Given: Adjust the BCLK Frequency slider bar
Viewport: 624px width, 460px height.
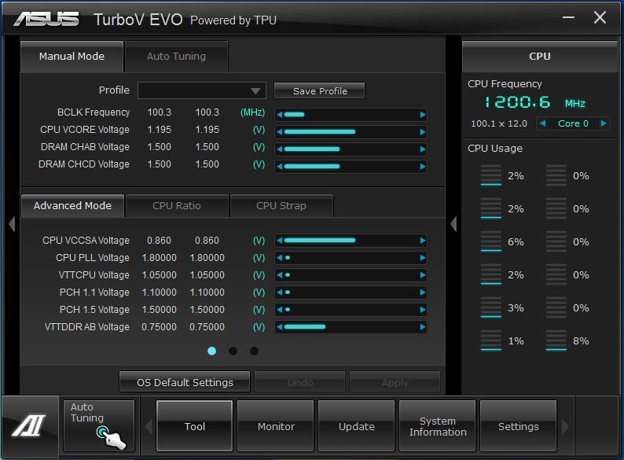Looking at the screenshot, I should 351,115.
